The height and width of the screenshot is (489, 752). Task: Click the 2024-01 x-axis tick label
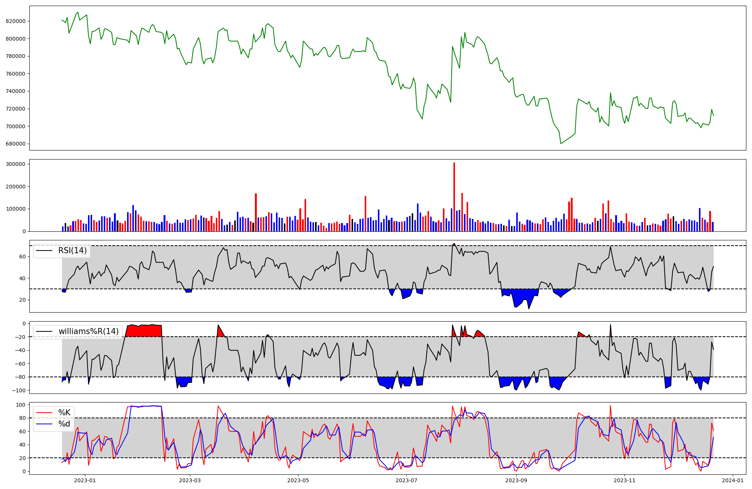click(733, 480)
